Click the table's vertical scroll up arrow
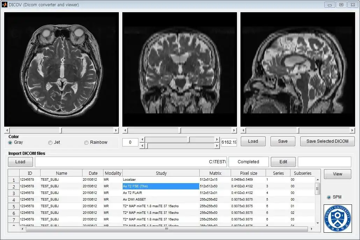 317,180
